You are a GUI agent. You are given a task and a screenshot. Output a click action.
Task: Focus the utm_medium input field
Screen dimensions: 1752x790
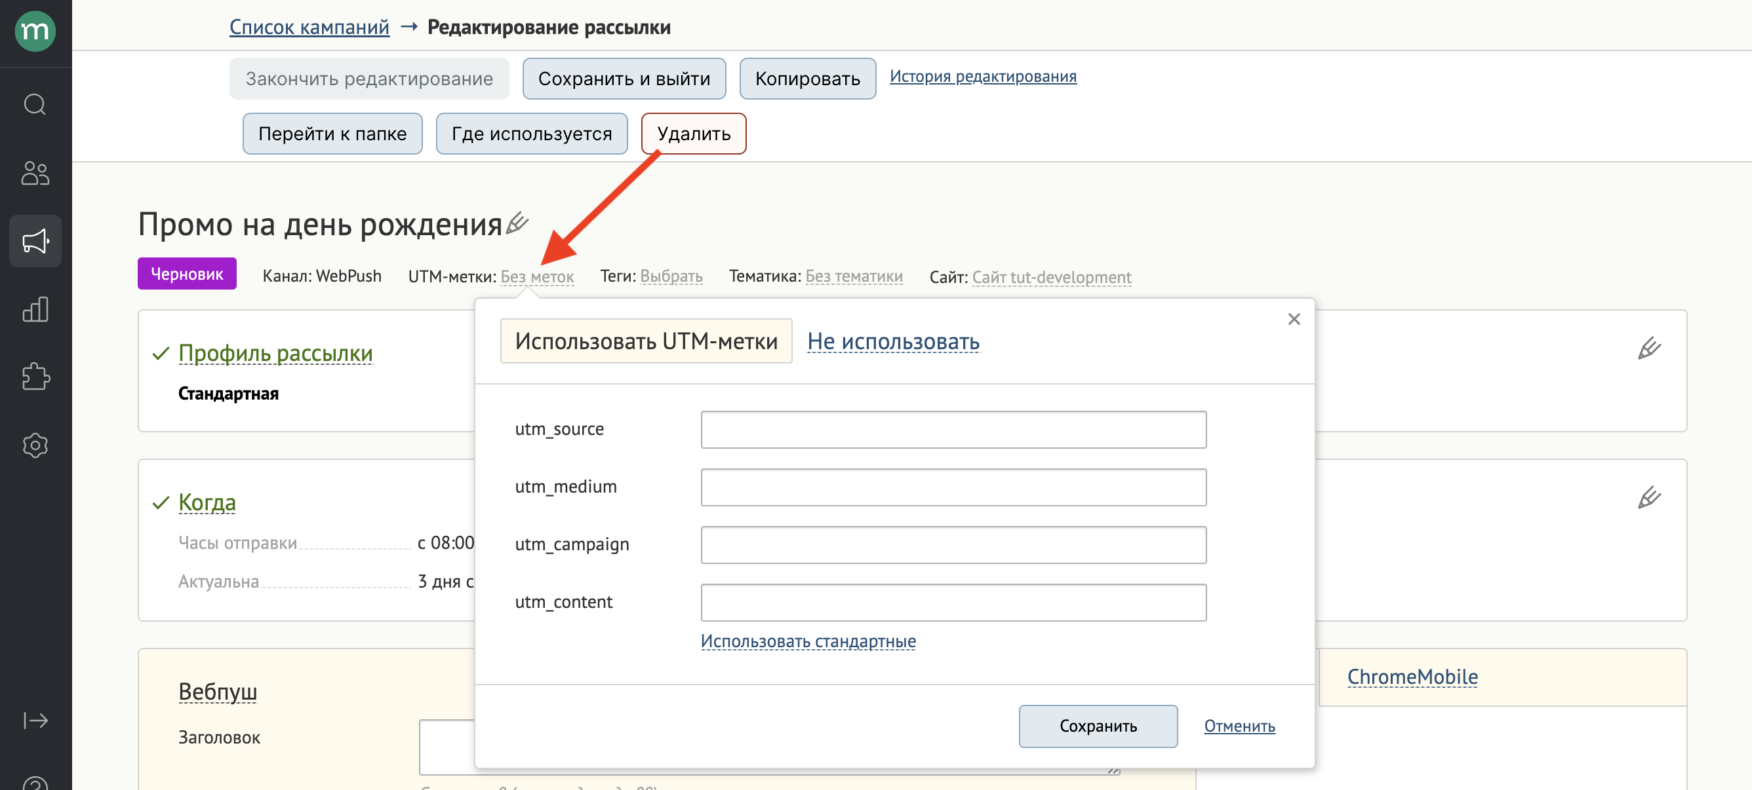953,487
